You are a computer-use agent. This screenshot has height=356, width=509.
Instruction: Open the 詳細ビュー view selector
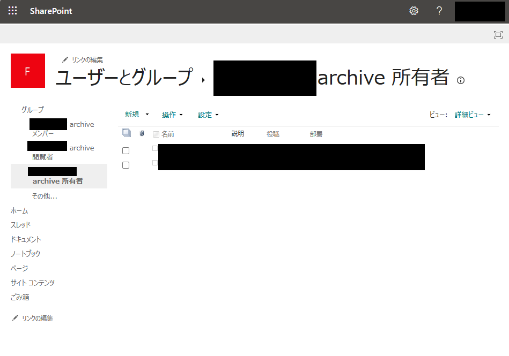point(473,115)
